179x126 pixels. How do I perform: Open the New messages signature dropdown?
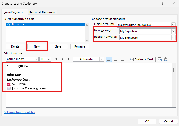[x=173, y=31]
